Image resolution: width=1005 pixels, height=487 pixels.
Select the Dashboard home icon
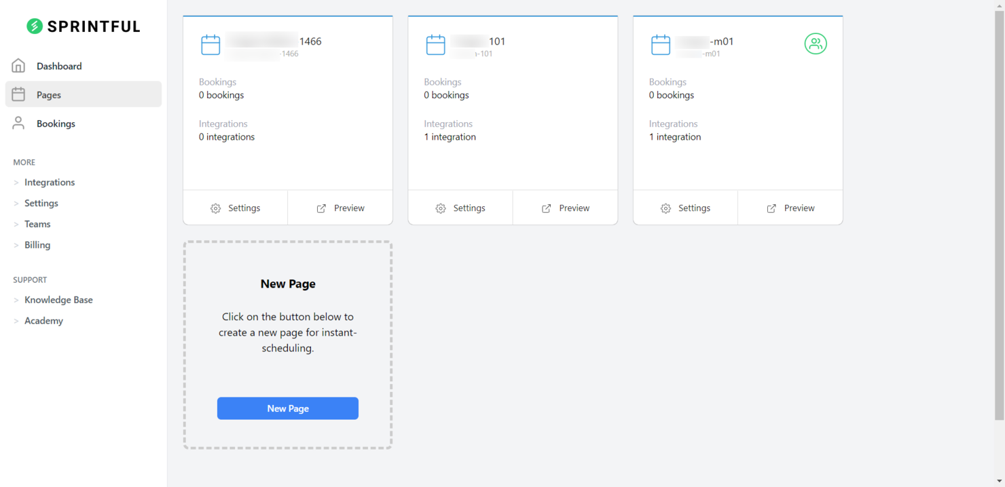point(18,65)
